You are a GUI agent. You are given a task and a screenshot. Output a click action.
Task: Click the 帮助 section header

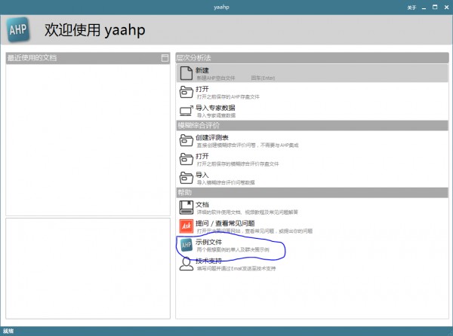click(x=312, y=193)
